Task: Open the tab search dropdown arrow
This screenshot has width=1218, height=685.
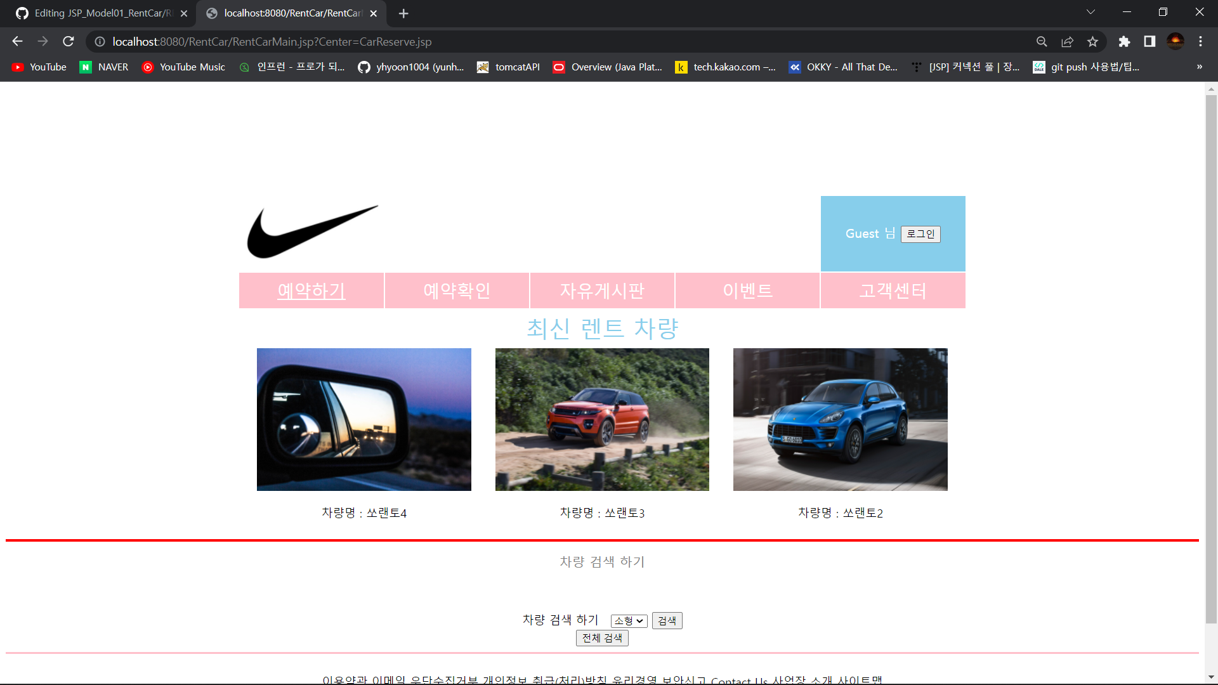Action: coord(1090,11)
